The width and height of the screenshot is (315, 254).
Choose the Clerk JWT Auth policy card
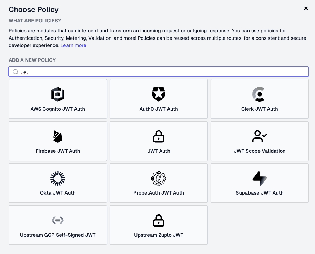pyautogui.click(x=259, y=99)
